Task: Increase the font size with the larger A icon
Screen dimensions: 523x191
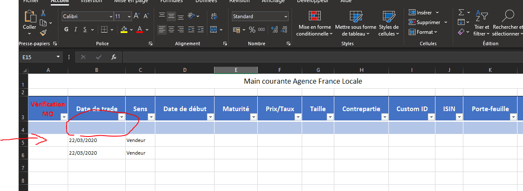Action: pyautogui.click(x=137, y=16)
